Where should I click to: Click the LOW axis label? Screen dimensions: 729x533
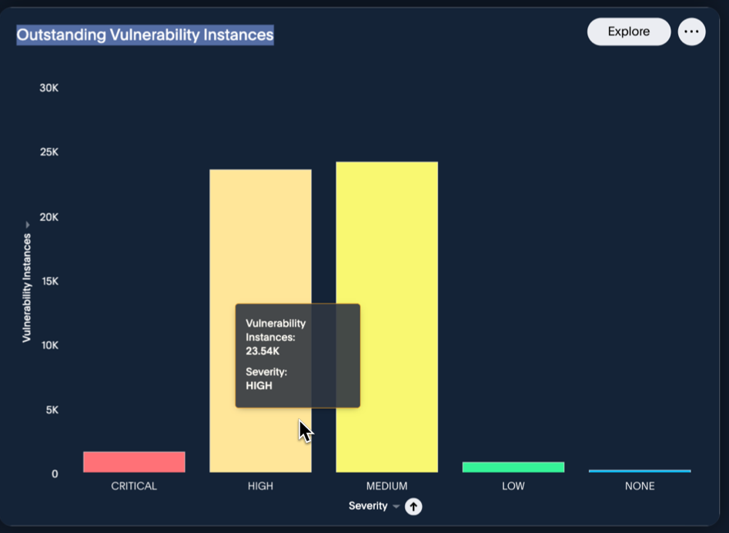coord(513,486)
